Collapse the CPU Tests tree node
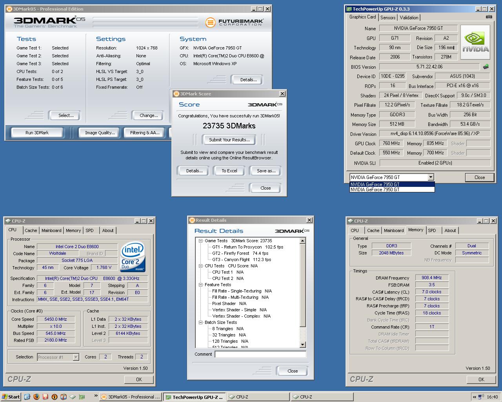Image resolution: width=502 pixels, height=402 pixels. (200, 266)
